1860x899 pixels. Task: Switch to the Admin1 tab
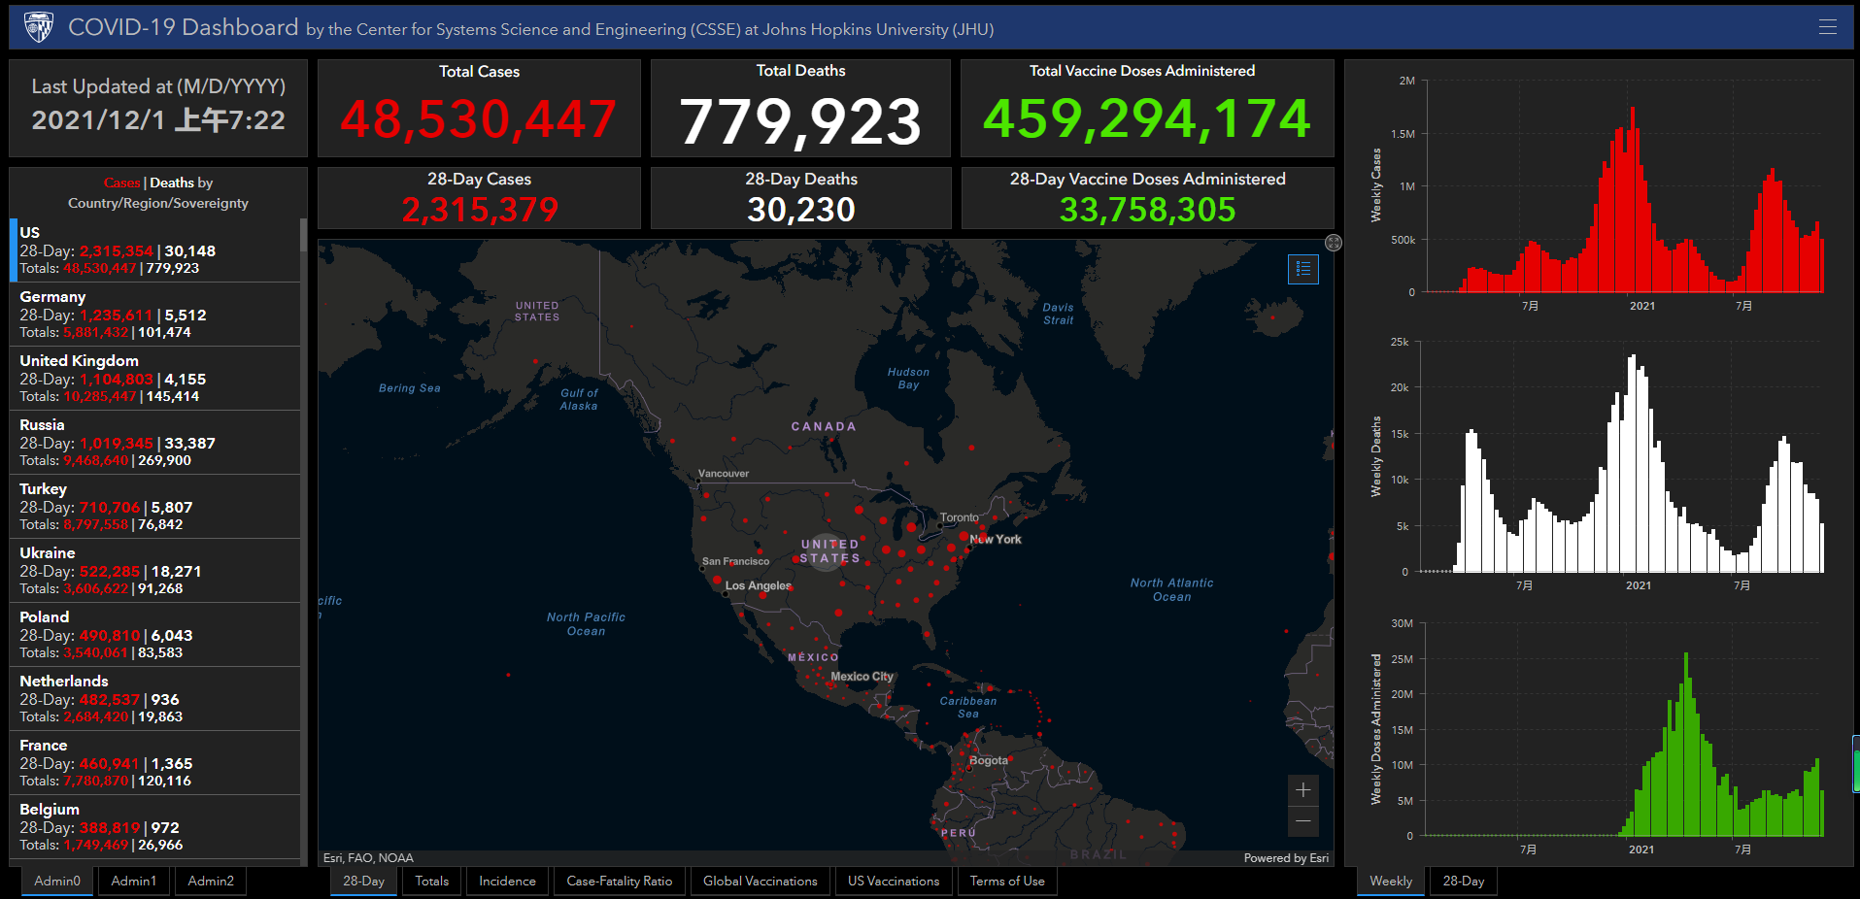(x=133, y=882)
